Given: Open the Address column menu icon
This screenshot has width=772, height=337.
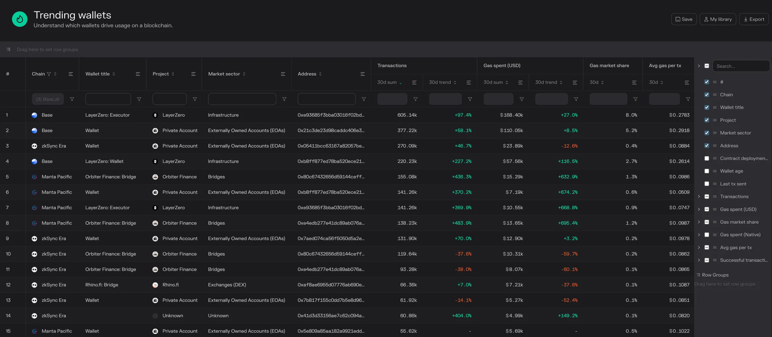Looking at the screenshot, I should click(363, 74).
